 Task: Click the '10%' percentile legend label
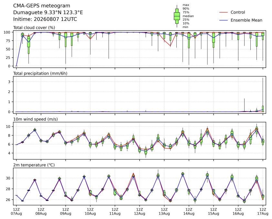(186, 24)
